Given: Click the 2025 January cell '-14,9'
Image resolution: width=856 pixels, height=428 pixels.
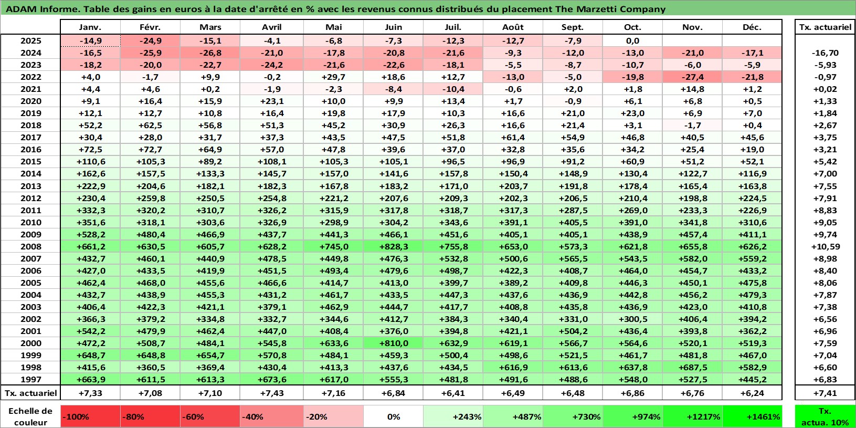Looking at the screenshot, I should click(x=90, y=40).
